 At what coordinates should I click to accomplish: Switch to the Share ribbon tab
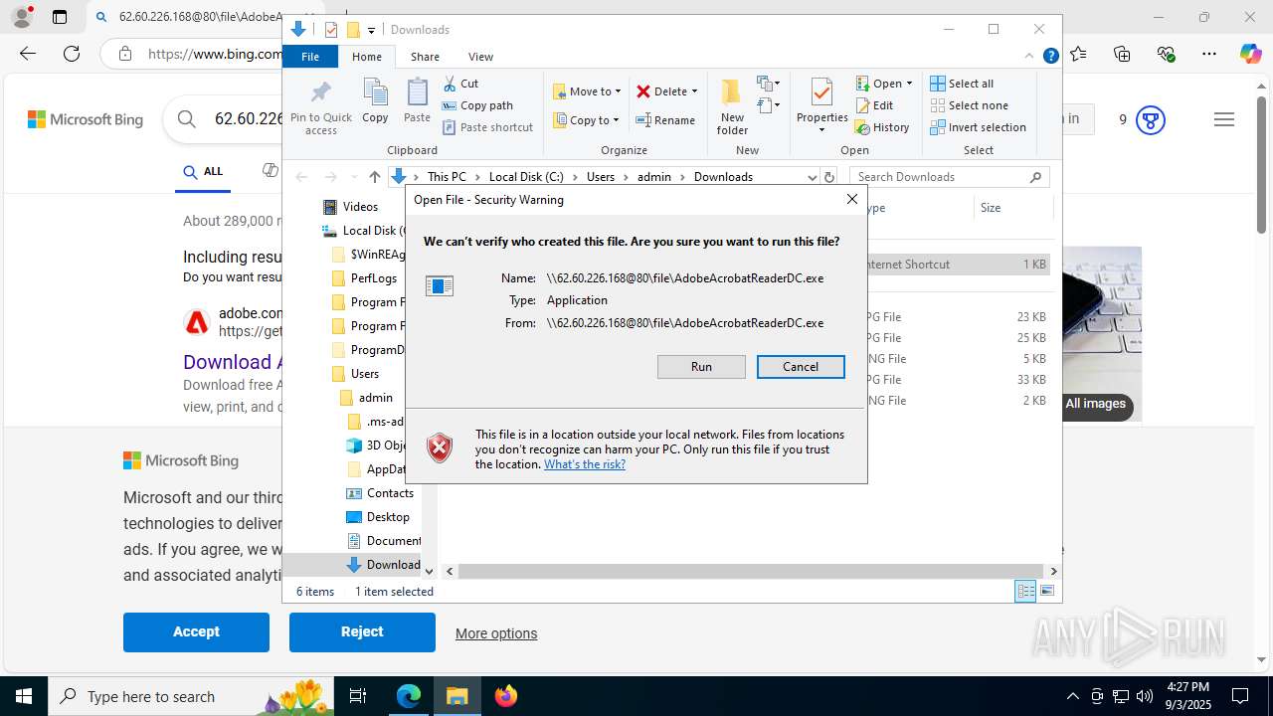tap(425, 57)
